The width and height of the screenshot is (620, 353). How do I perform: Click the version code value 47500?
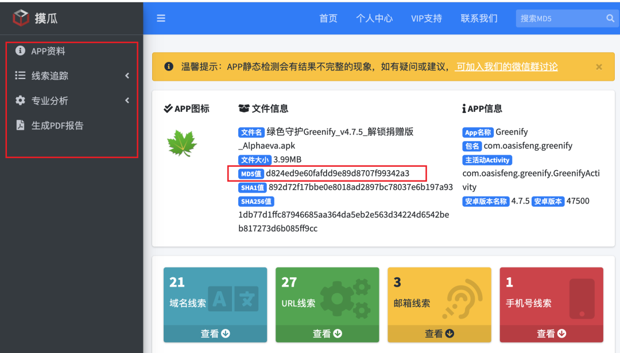(x=578, y=201)
